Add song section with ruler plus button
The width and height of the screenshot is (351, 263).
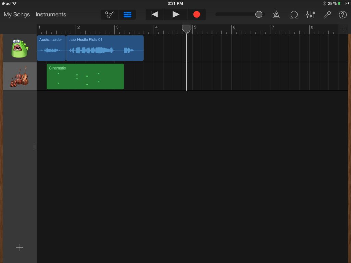click(x=343, y=29)
